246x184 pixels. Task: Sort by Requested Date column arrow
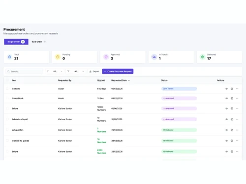pyautogui.click(x=129, y=80)
